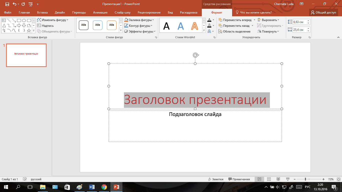Start slideshow from beginning via quick toolbar
This screenshot has height=192, width=342.
[31, 4]
